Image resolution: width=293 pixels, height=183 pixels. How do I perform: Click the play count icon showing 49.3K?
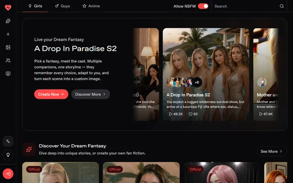click(x=170, y=114)
